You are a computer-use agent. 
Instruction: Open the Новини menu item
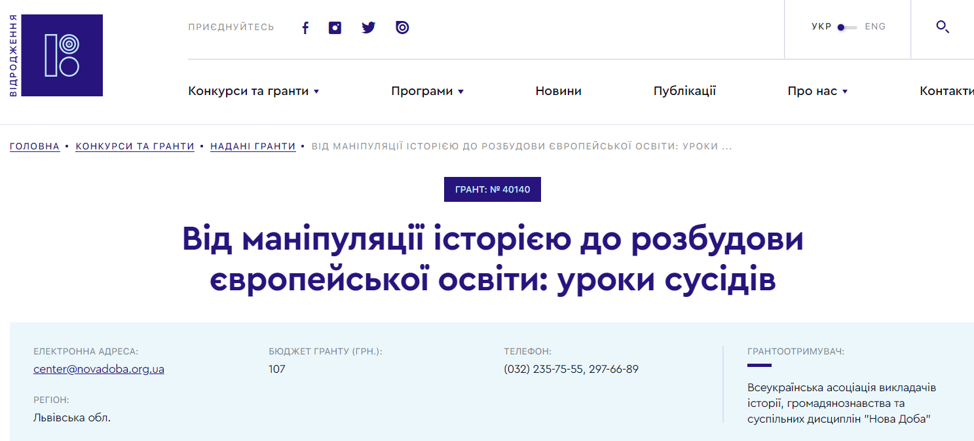click(558, 91)
